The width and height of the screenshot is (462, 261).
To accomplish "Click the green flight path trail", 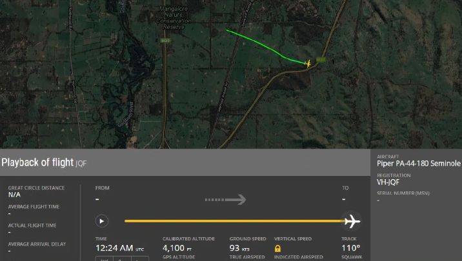I will tap(265, 46).
